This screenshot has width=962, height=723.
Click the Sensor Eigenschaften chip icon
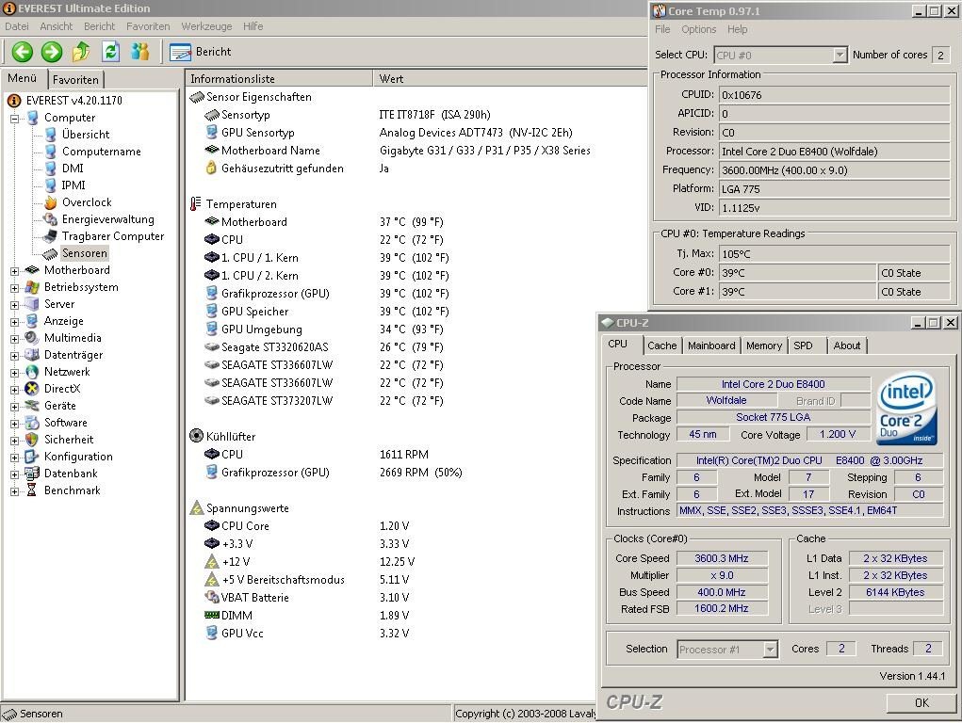click(x=197, y=97)
